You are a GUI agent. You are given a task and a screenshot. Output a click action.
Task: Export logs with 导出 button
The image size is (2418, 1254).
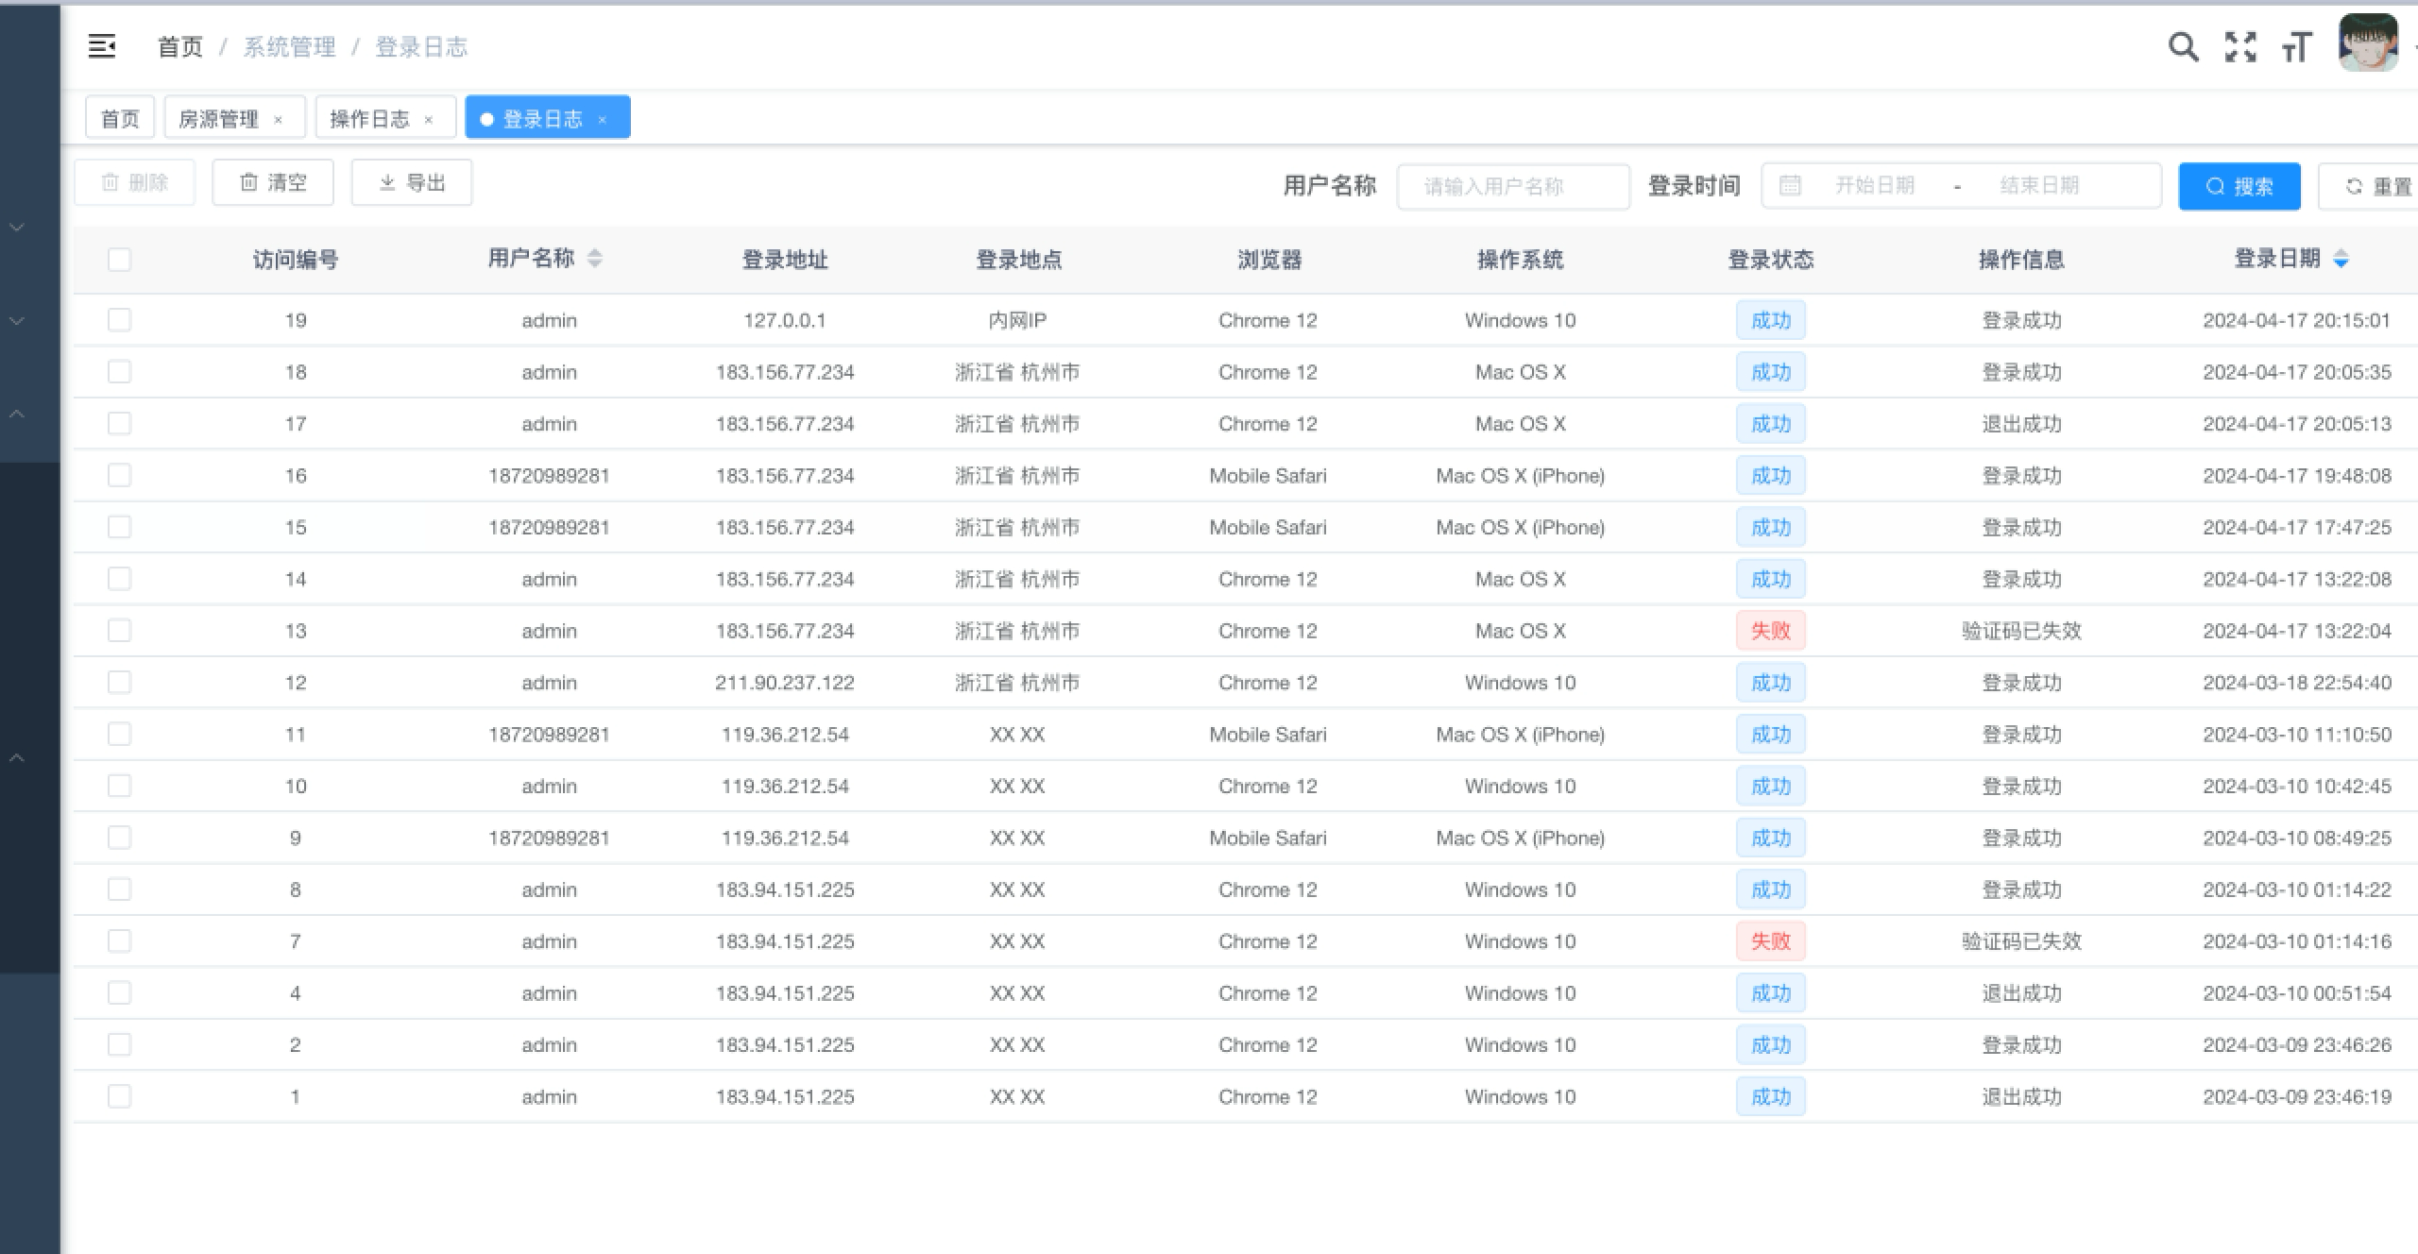412,182
